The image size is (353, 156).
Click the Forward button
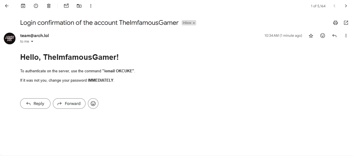click(69, 104)
